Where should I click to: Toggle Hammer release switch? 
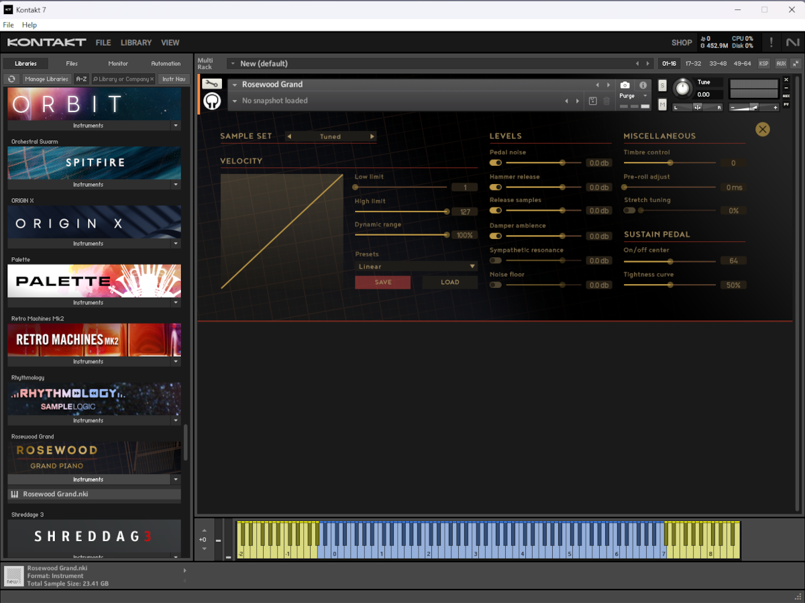click(496, 187)
